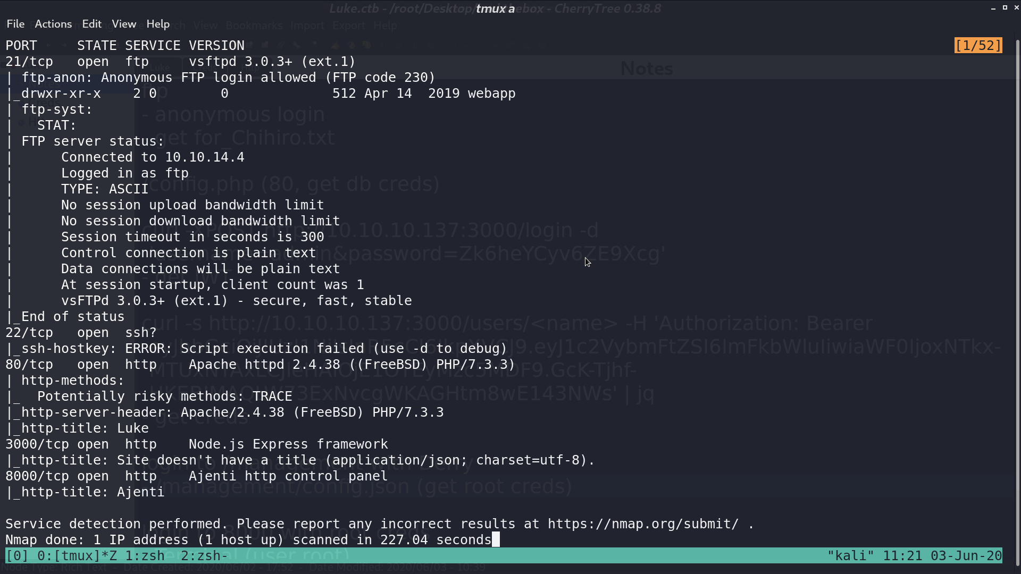Open the Help menu

click(x=158, y=24)
